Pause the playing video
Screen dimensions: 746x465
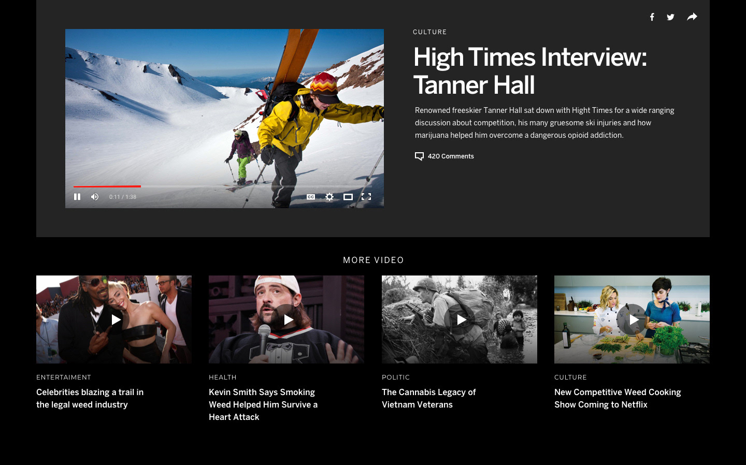pos(77,197)
